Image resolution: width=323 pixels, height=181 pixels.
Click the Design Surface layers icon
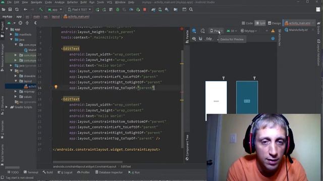[x=194, y=31]
